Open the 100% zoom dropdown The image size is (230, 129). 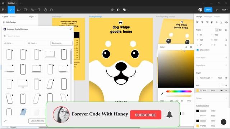[225, 10]
